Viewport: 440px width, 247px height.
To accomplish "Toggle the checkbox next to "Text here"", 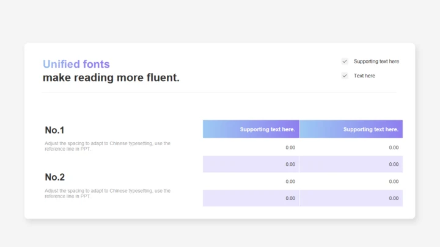I will 345,76.
